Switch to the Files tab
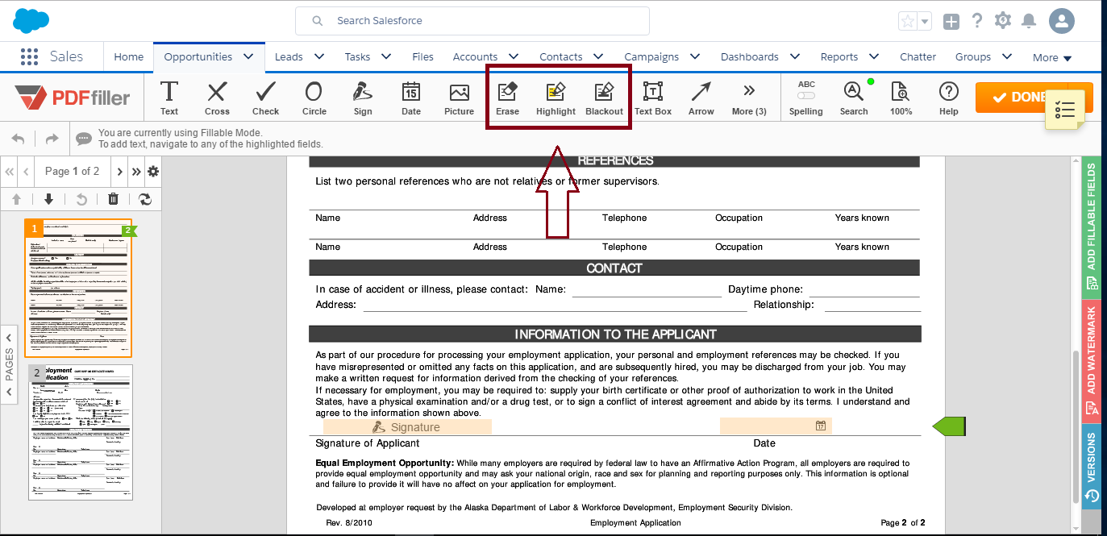 (422, 56)
